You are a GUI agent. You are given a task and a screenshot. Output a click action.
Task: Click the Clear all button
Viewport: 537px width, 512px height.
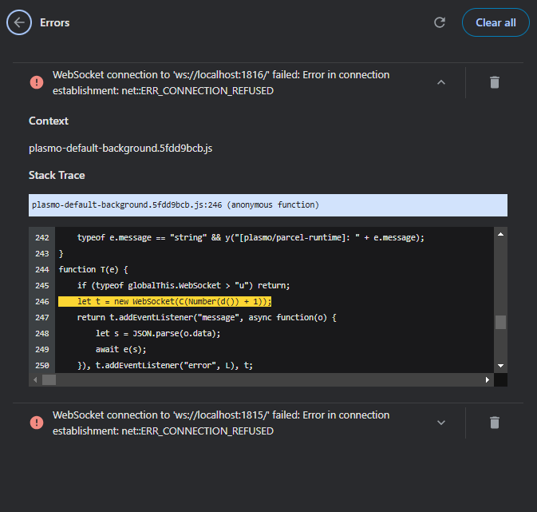pyautogui.click(x=496, y=22)
